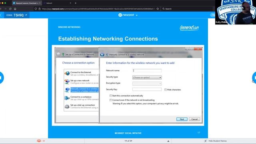This screenshot has width=256, height=144.
Task: Advance to the next slide arrow
Action: (x=254, y=78)
